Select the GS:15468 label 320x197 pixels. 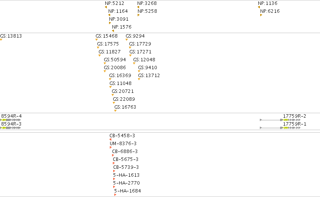106,36
